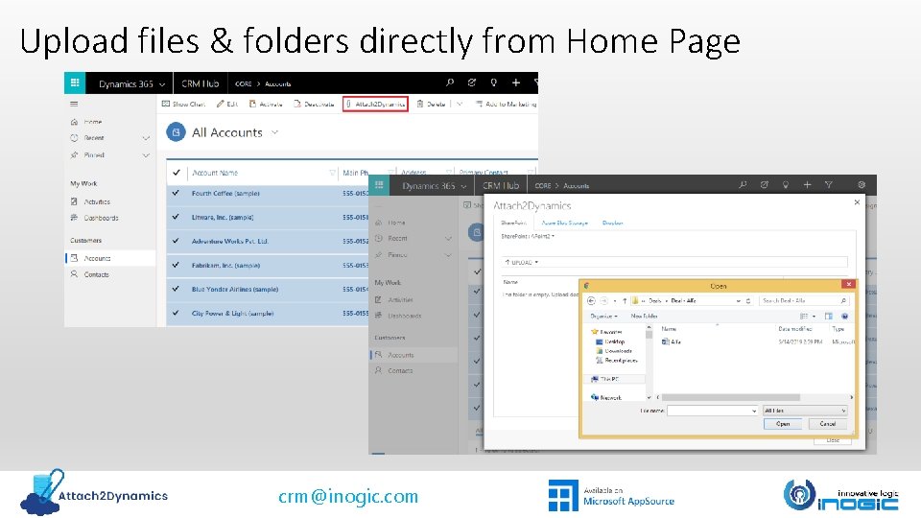
Task: Click the Forward arrow in the Open file dialog
Action: pyautogui.click(x=603, y=300)
